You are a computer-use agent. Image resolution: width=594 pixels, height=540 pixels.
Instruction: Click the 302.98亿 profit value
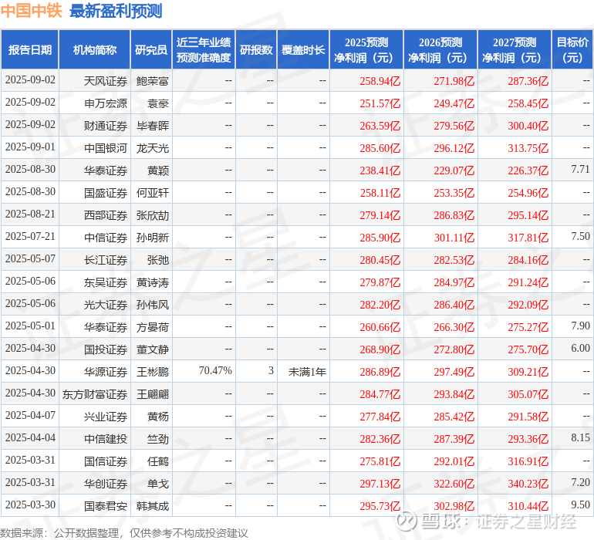tap(454, 506)
